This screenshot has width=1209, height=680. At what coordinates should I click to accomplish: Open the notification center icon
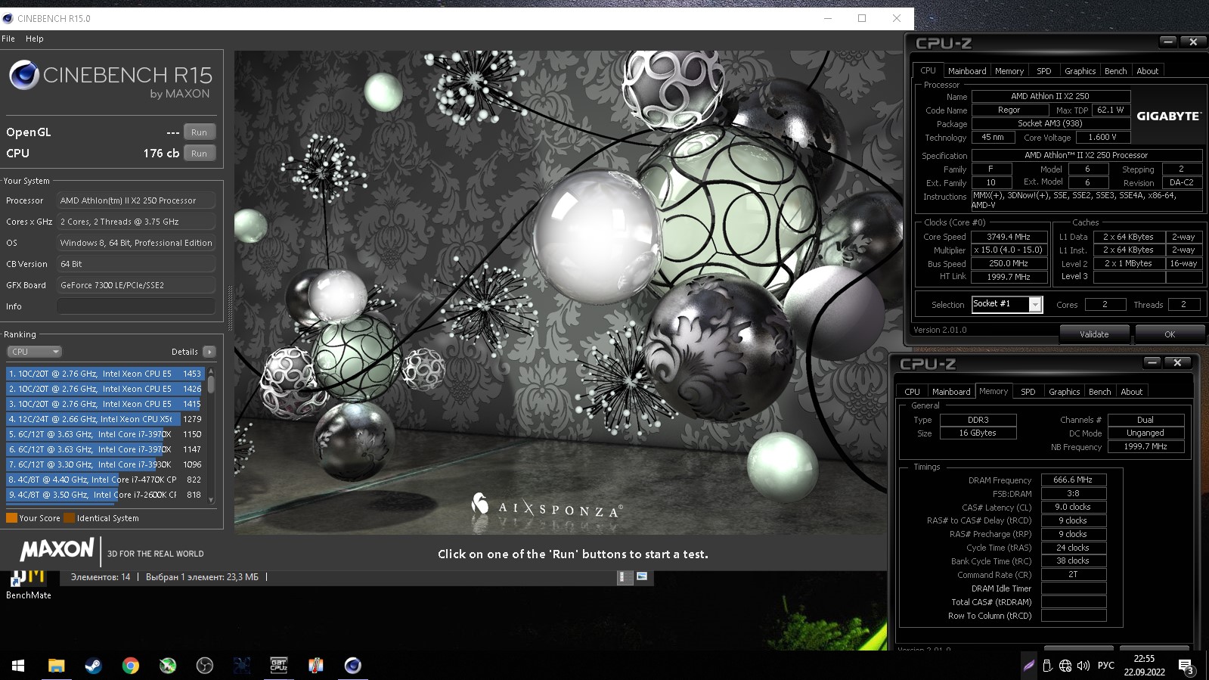(x=1186, y=666)
